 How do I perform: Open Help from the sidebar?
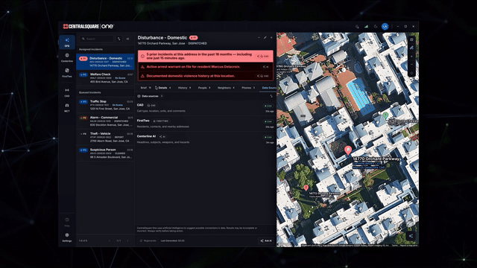tap(67, 222)
